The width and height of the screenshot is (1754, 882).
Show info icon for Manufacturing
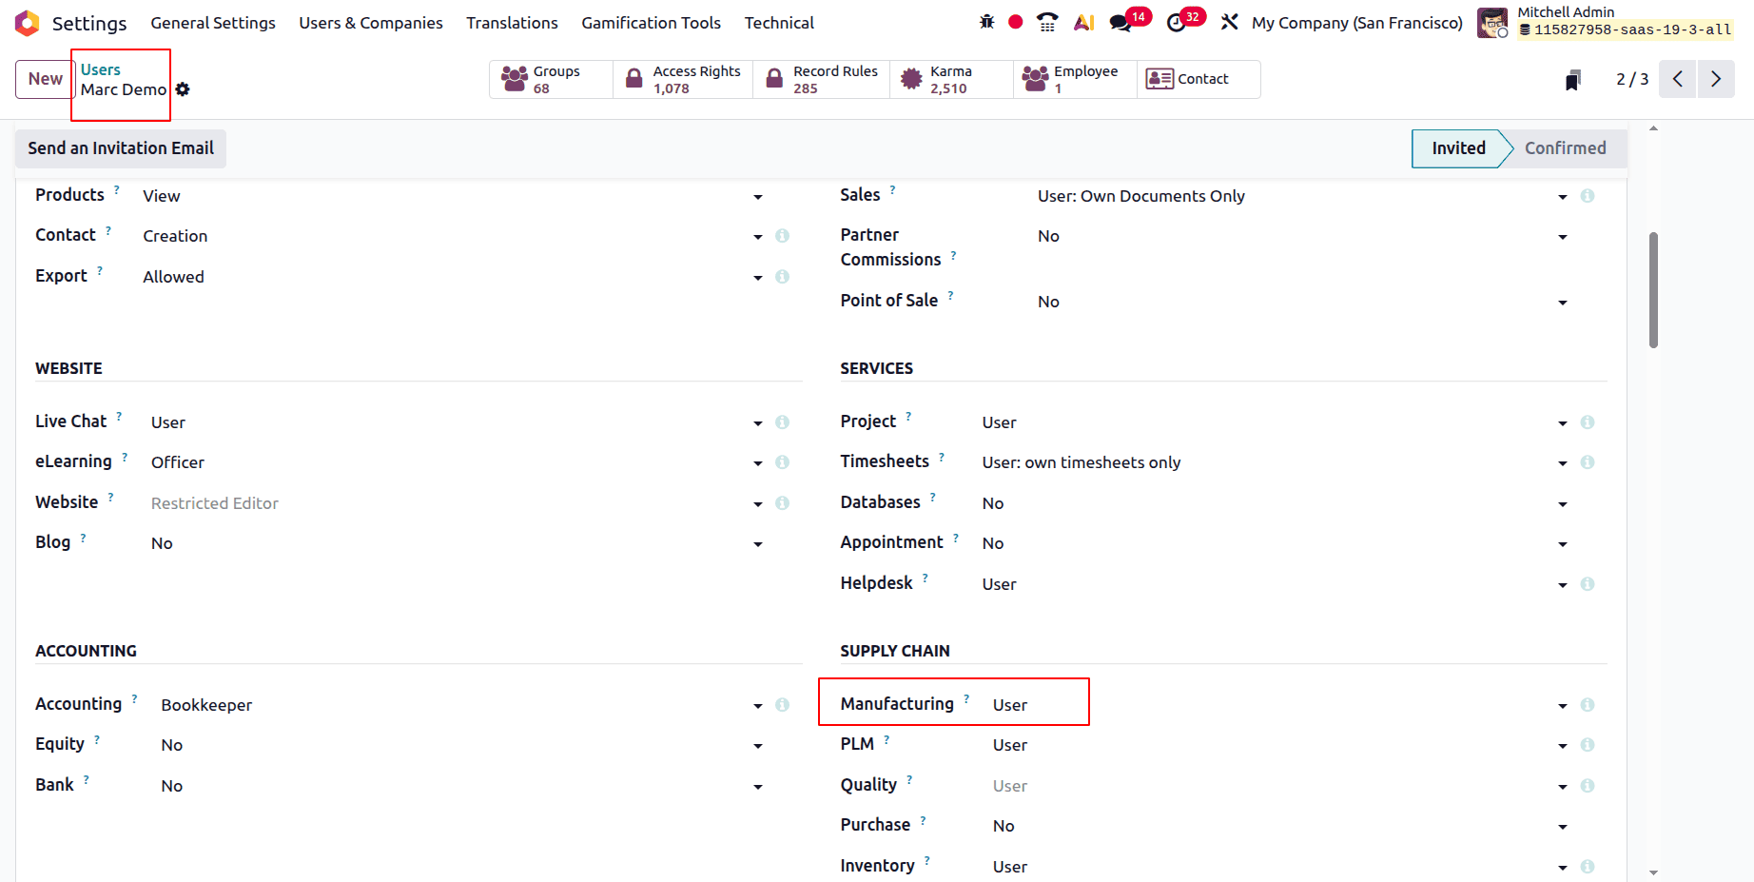tap(1587, 705)
